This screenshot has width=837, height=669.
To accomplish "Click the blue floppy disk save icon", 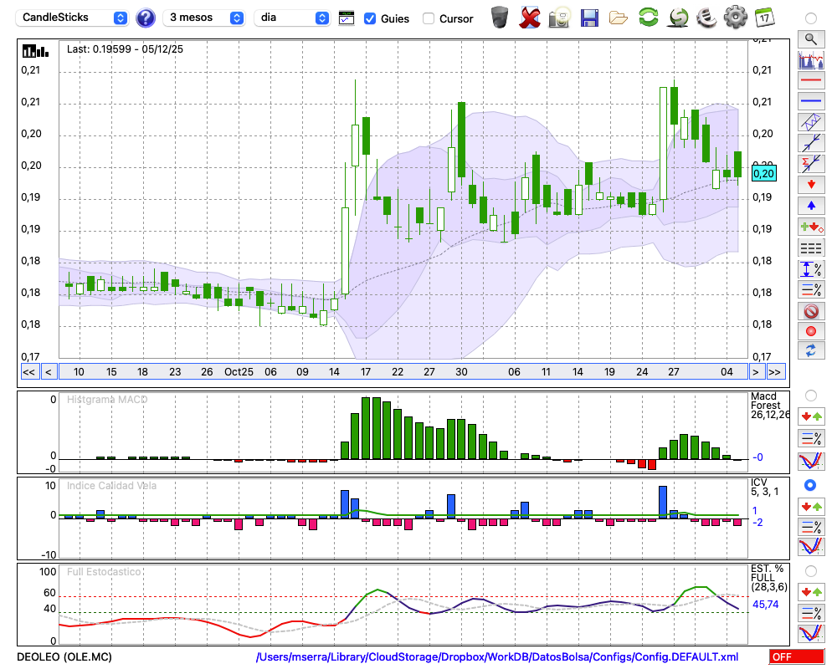I will [x=589, y=17].
